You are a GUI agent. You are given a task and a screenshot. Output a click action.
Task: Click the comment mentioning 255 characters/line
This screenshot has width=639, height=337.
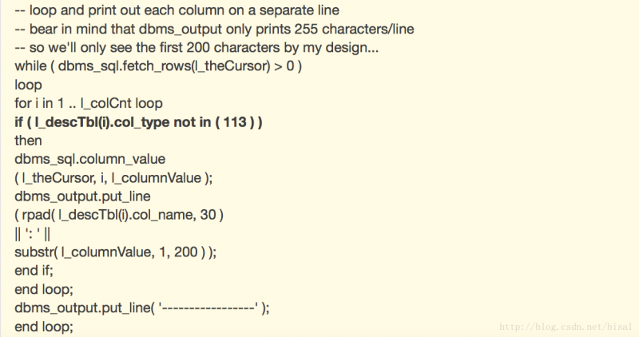pyautogui.click(x=214, y=30)
